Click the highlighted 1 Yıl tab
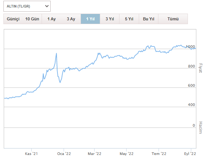The width and height of the screenshot is (214, 161). [90, 19]
